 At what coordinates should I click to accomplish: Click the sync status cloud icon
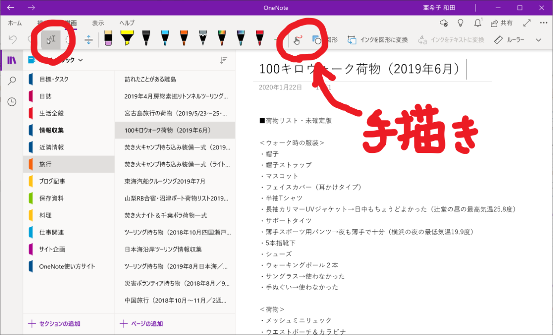[443, 23]
